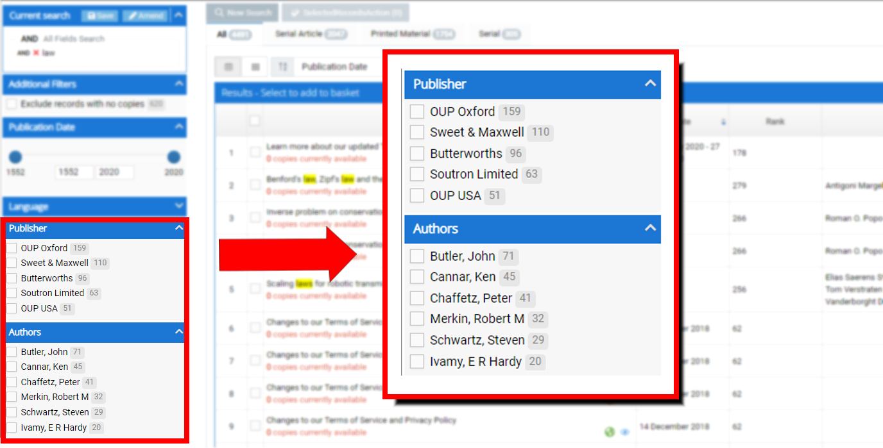Click the end year field showing 2020

tap(115, 172)
